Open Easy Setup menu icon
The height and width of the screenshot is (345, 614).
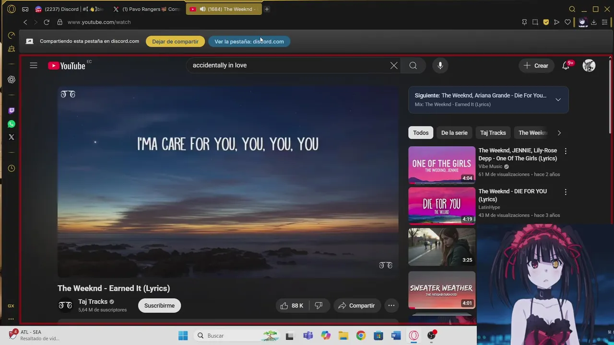coord(604,22)
